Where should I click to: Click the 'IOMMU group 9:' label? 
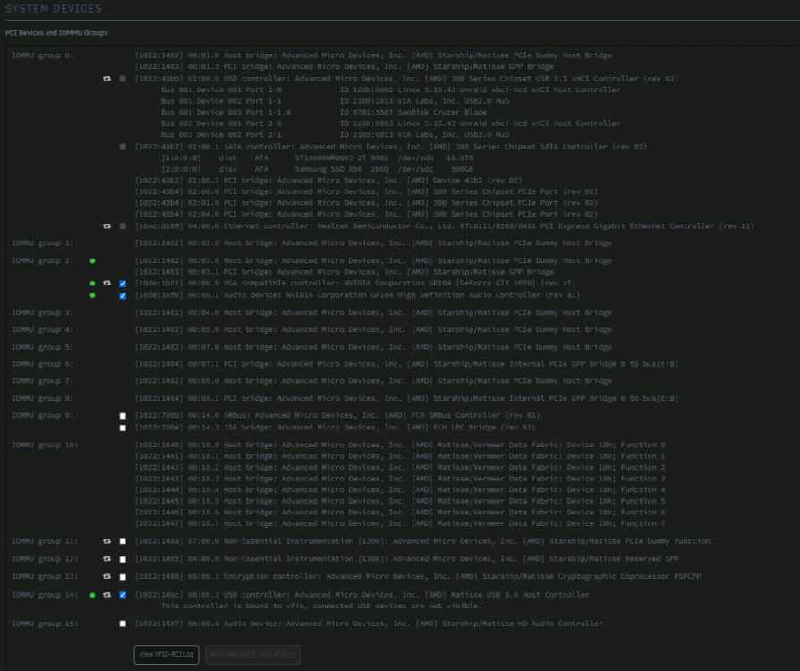click(x=43, y=415)
